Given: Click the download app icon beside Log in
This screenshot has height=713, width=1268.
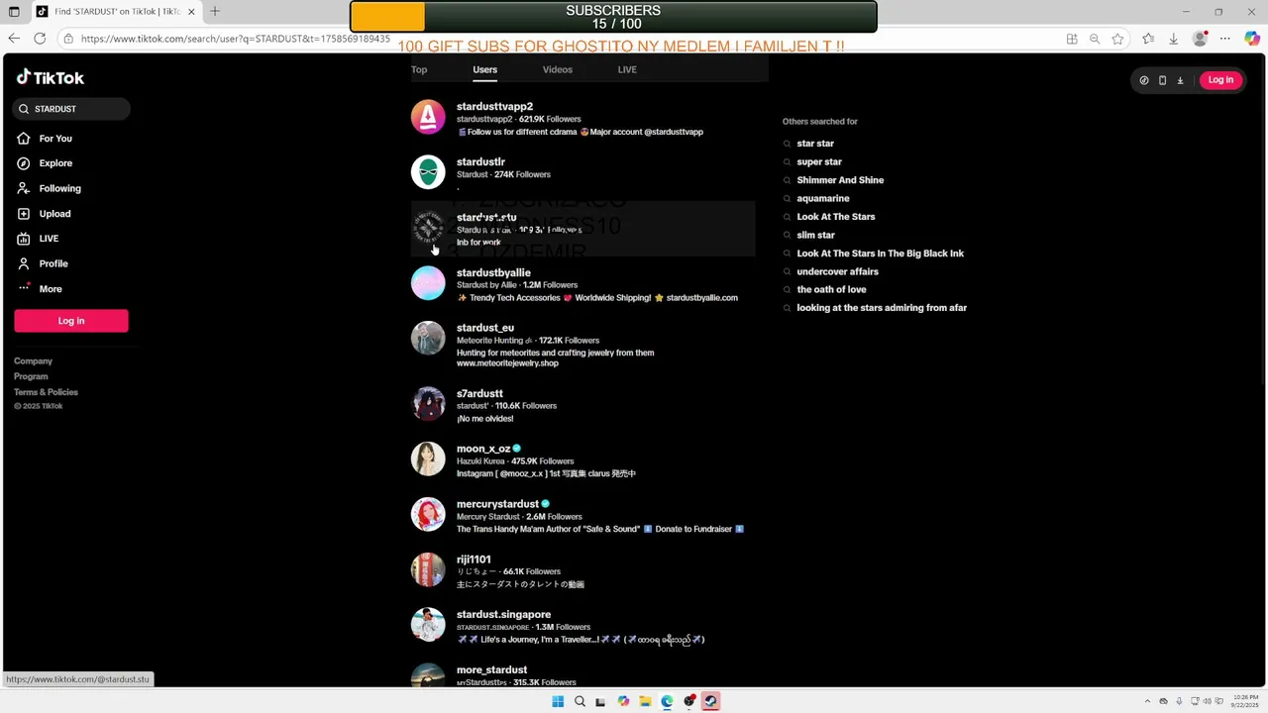Looking at the screenshot, I should click(x=1180, y=80).
